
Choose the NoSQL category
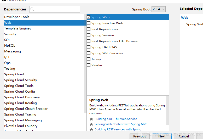[44, 45]
